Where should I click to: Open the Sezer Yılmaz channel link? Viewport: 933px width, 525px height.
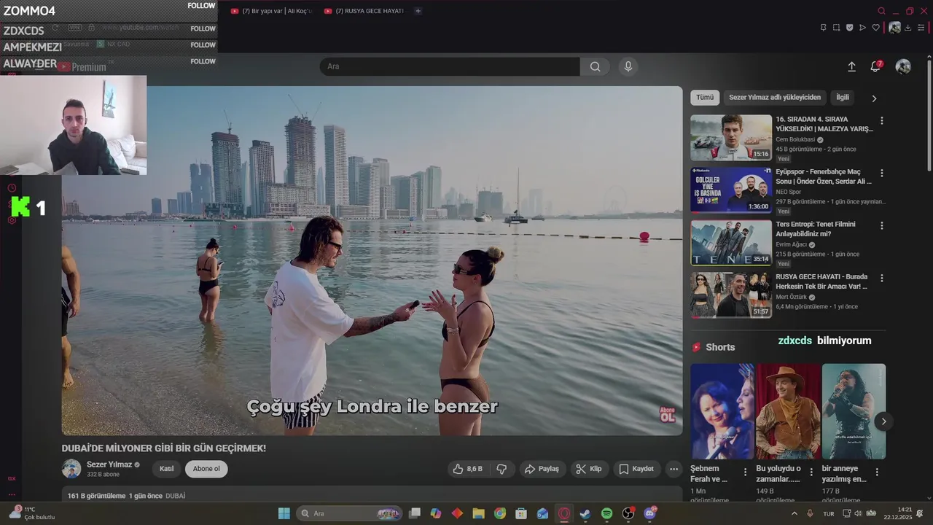pyautogui.click(x=109, y=464)
